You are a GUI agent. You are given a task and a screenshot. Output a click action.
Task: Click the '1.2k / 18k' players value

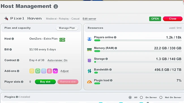174,37
